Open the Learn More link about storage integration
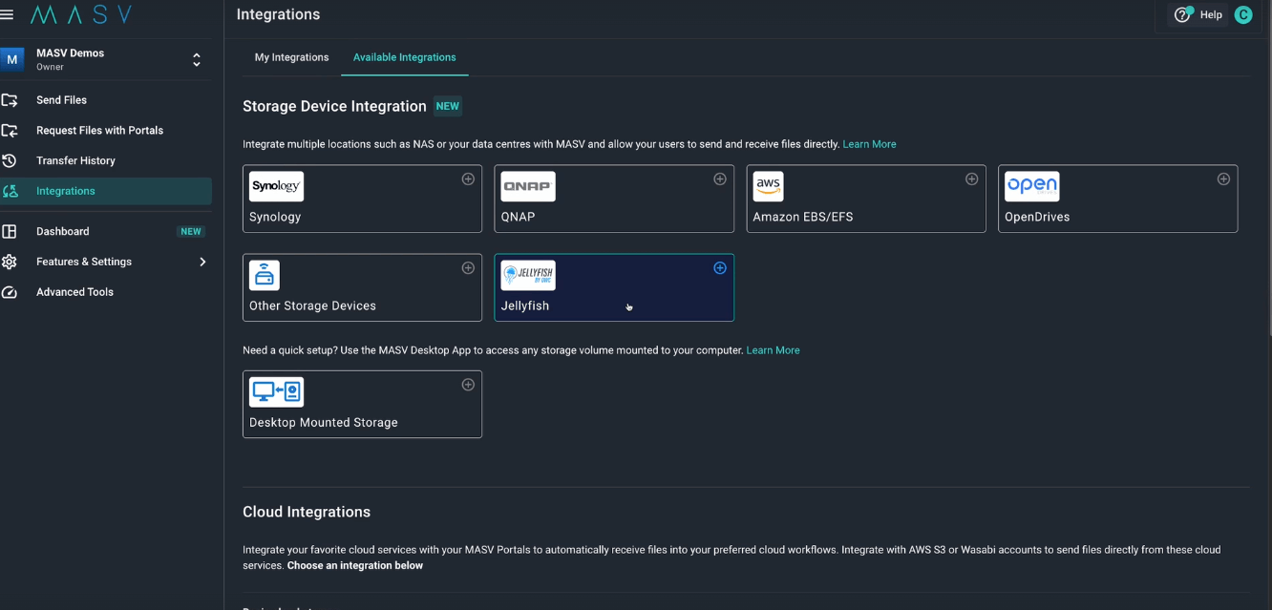 pyautogui.click(x=869, y=143)
